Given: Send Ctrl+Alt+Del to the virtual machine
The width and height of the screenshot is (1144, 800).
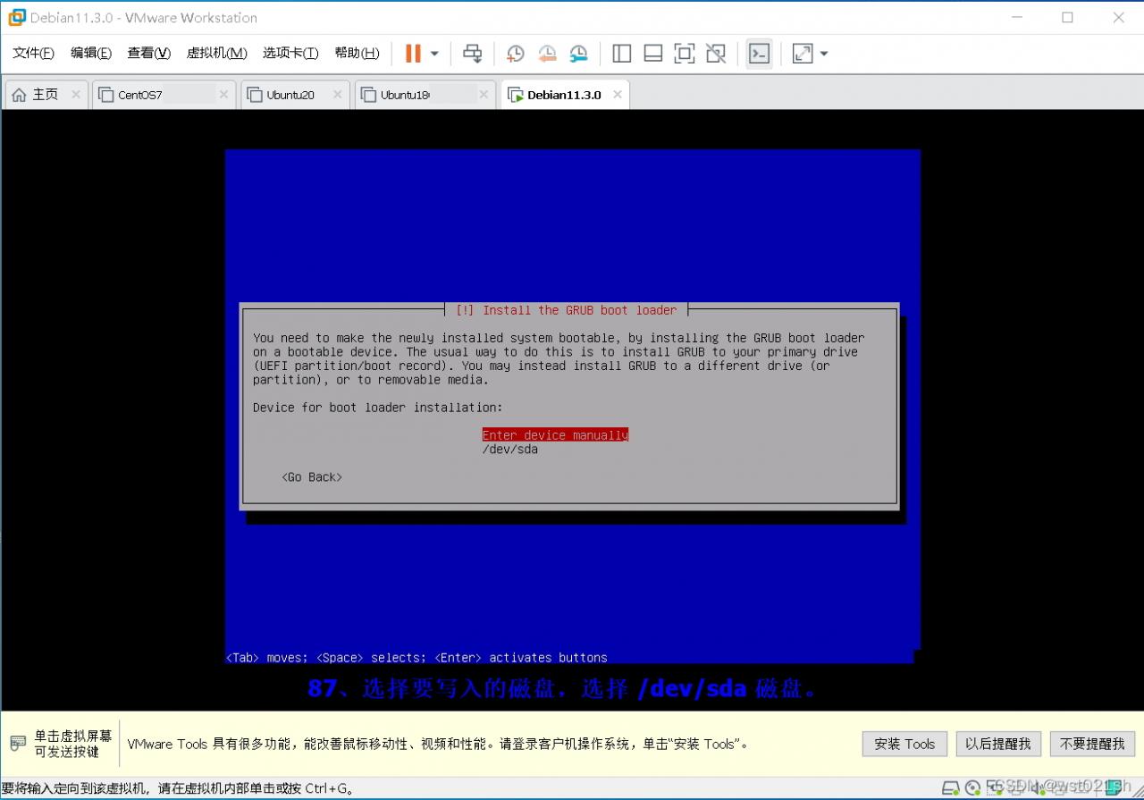Looking at the screenshot, I should tap(472, 54).
